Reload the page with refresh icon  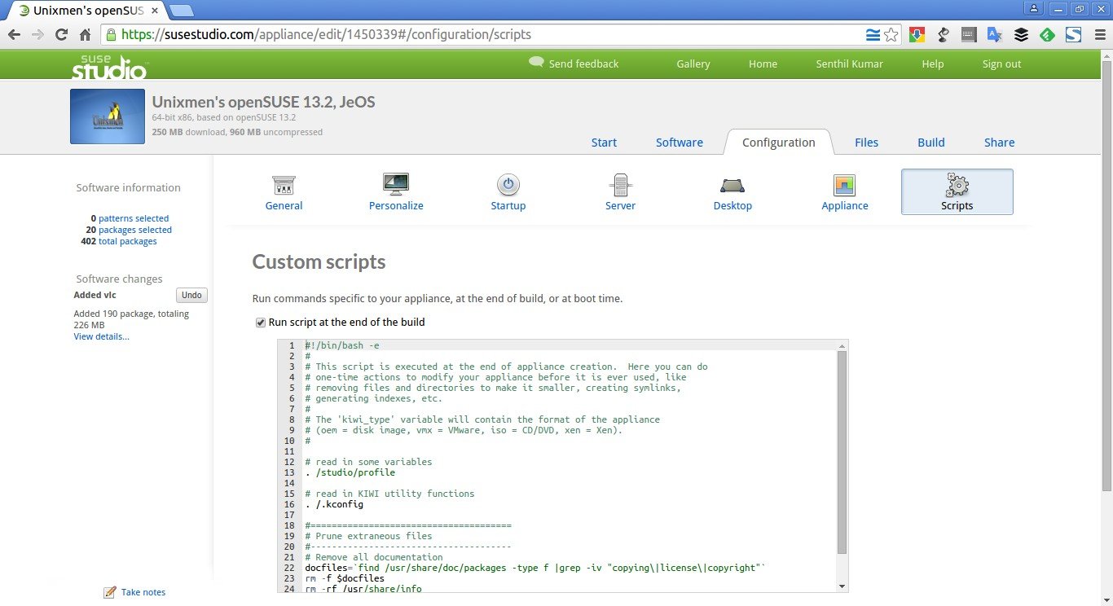pyautogui.click(x=61, y=34)
